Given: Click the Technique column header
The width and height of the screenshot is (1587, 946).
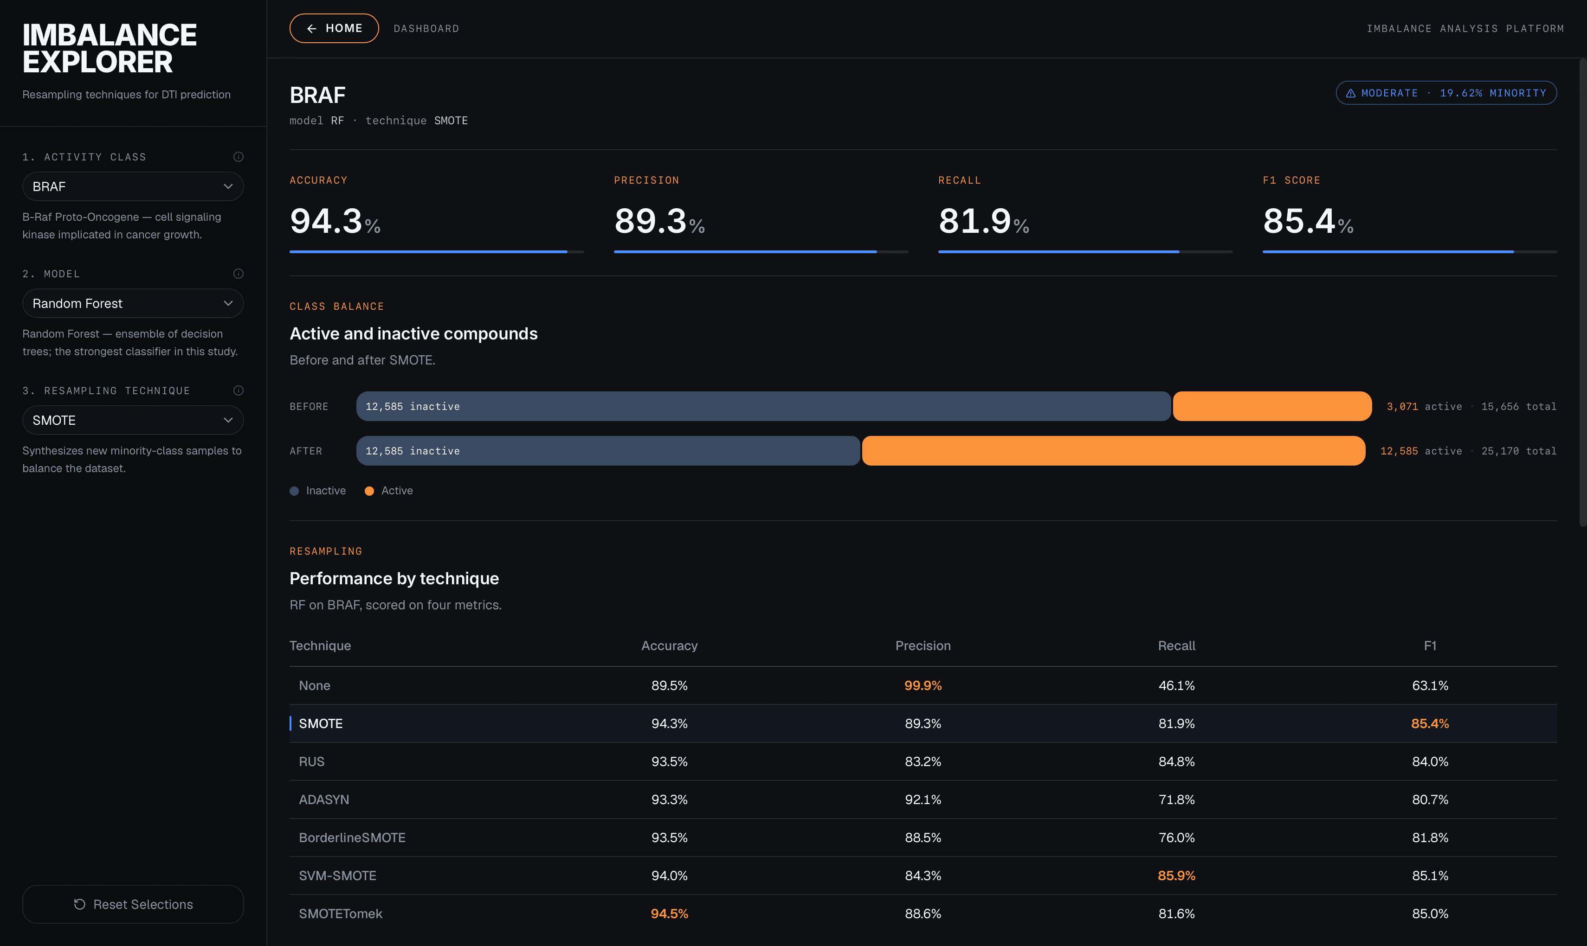Looking at the screenshot, I should pos(320,646).
